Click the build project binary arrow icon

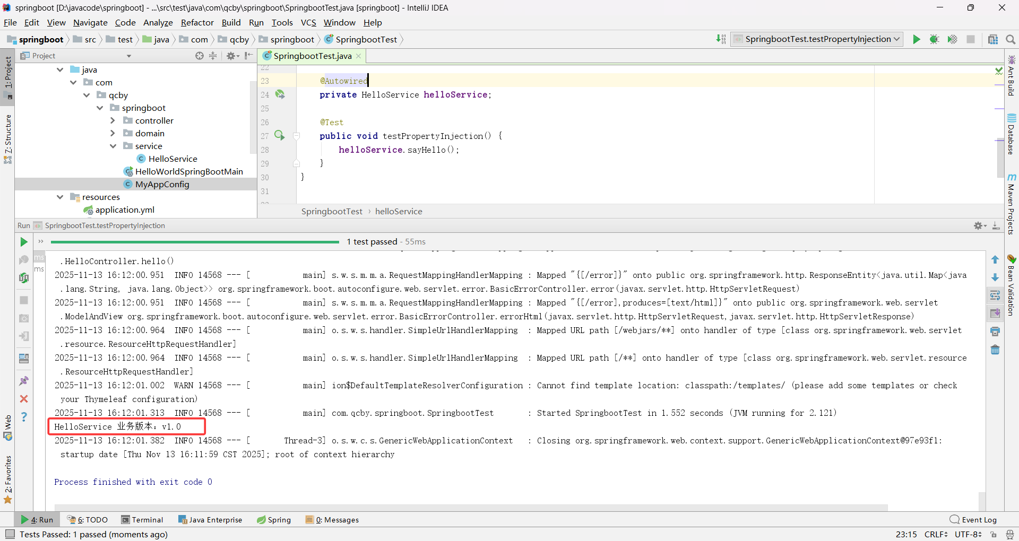(721, 39)
